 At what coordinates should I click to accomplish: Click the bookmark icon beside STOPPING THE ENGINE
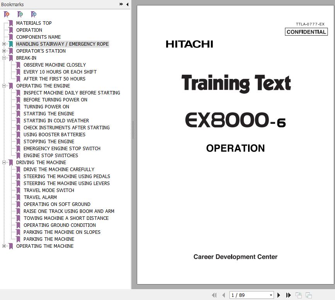pyautogui.click(x=19, y=142)
